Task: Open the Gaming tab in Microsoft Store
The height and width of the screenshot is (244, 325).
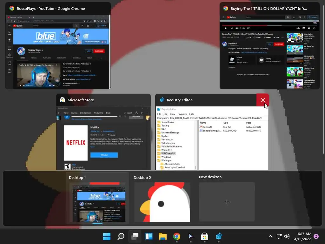Action: (x=74, y=113)
